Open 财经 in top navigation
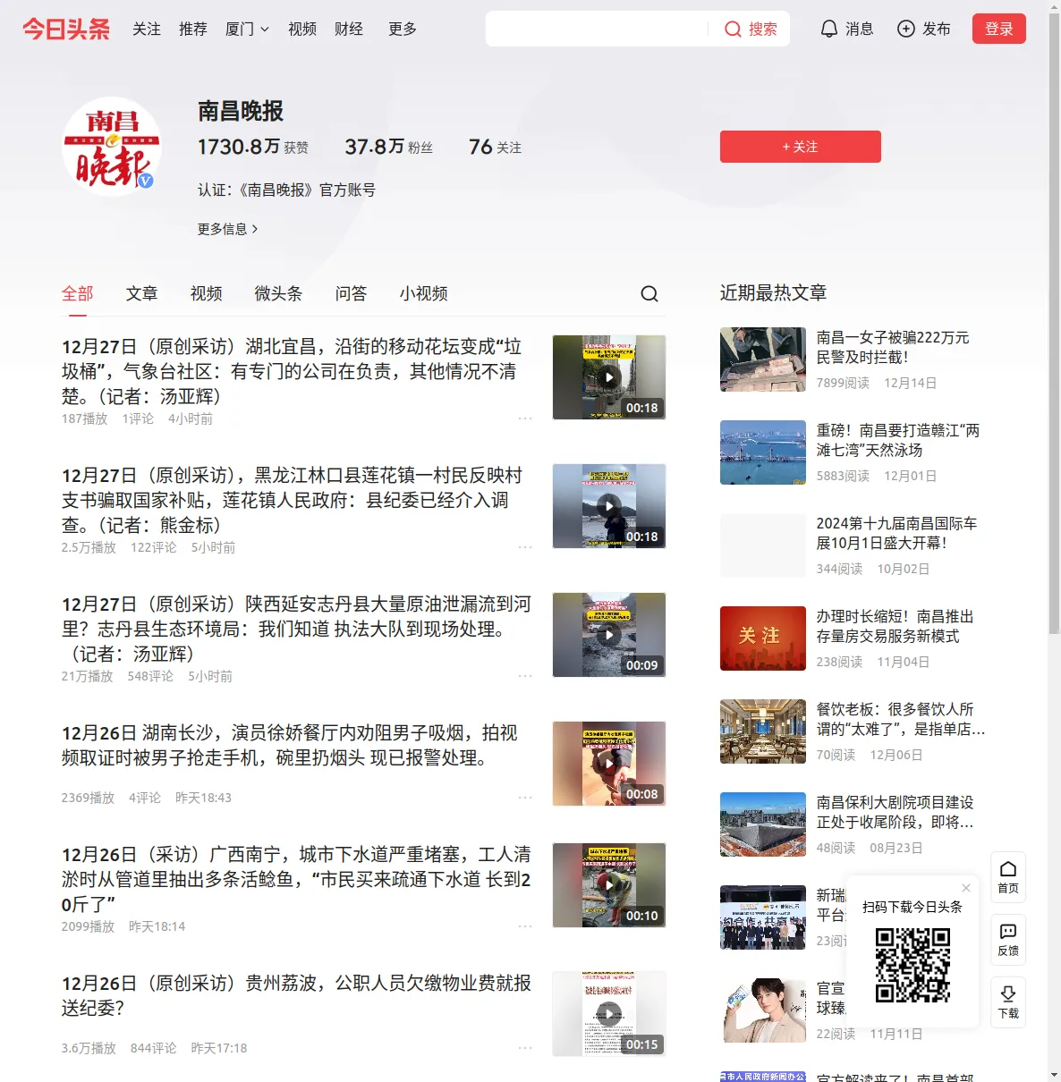The height and width of the screenshot is (1082, 1061). click(349, 29)
